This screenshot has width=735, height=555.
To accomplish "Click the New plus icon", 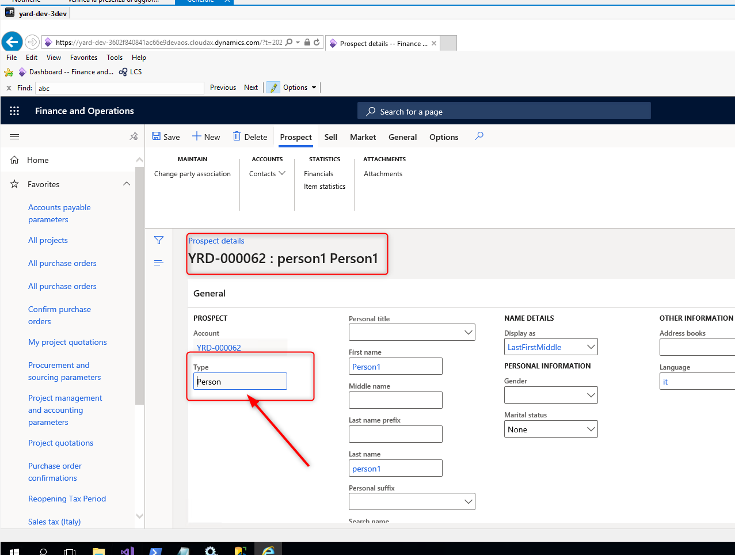I will 196,136.
